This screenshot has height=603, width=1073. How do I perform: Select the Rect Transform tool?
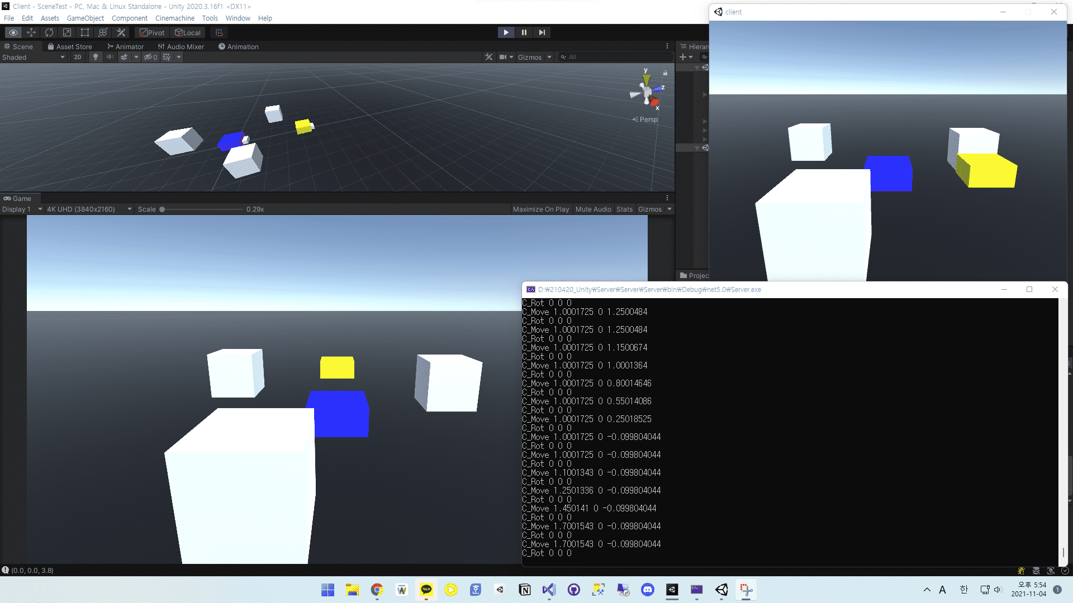(x=85, y=32)
